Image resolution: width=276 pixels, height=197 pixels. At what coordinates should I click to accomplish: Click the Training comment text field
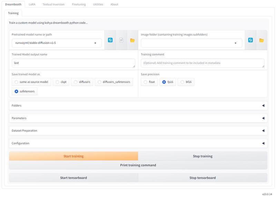pyautogui.click(x=203, y=63)
